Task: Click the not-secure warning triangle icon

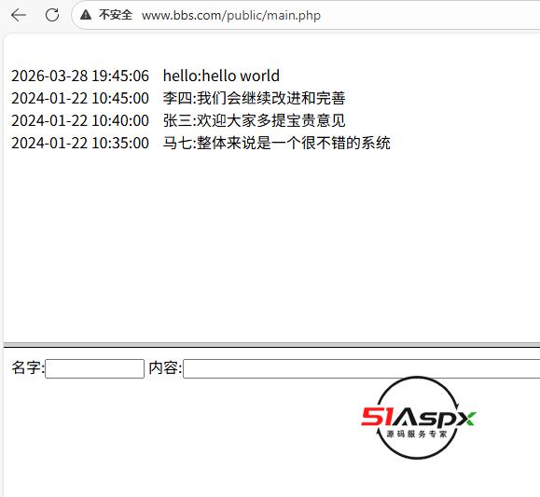Action: pos(86,15)
